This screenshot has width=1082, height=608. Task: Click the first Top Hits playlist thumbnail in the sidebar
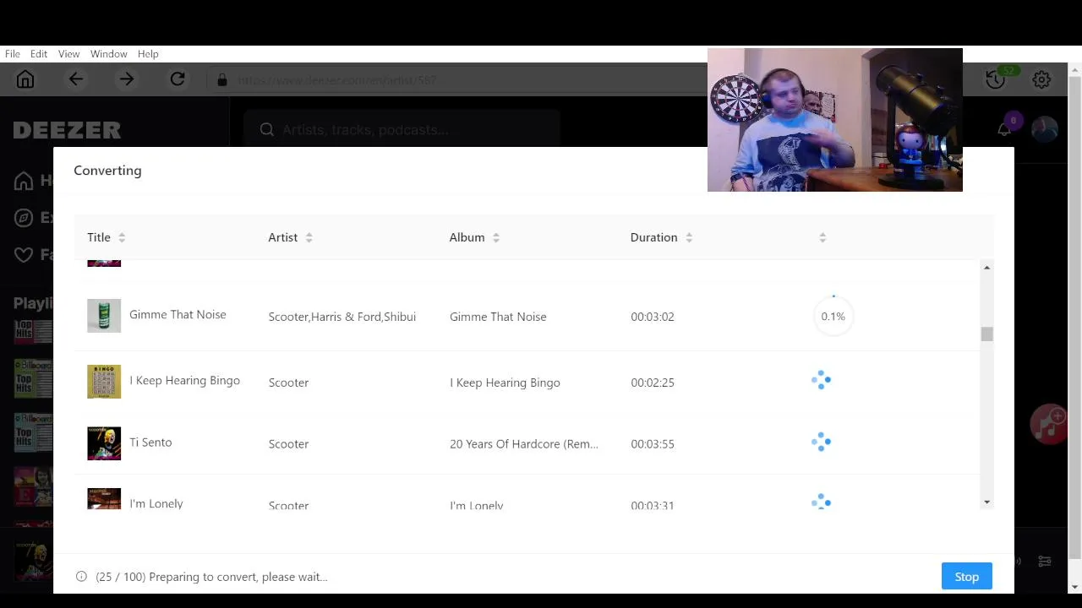pos(33,331)
